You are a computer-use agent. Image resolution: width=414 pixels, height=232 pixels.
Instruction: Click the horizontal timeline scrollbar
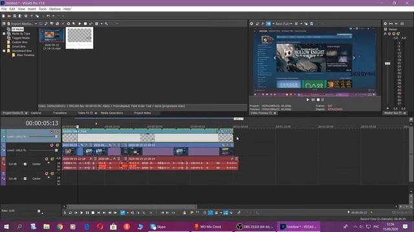click(131, 207)
